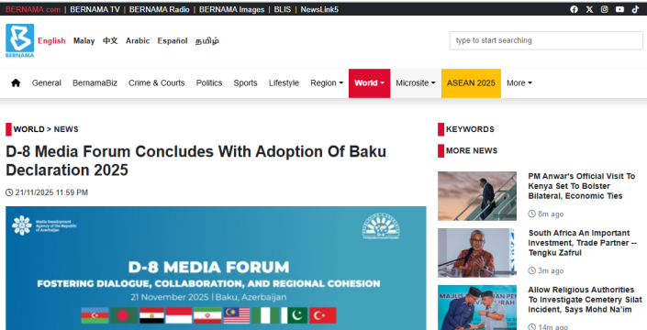
Task: Switch language to Malay
Action: point(84,40)
